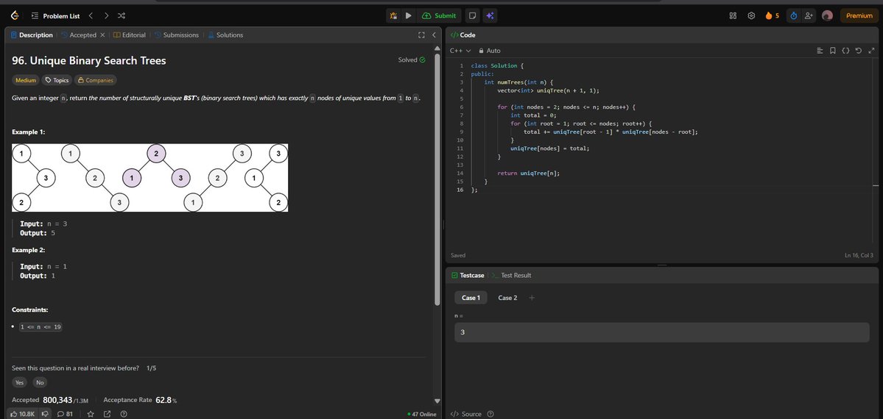
Task: Click description scrollbar down arrow
Action: [437, 401]
